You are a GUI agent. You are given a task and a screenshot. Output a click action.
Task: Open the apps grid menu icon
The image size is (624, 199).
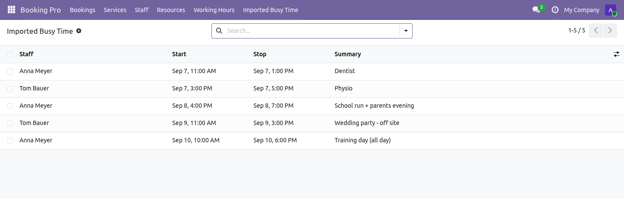pyautogui.click(x=11, y=10)
